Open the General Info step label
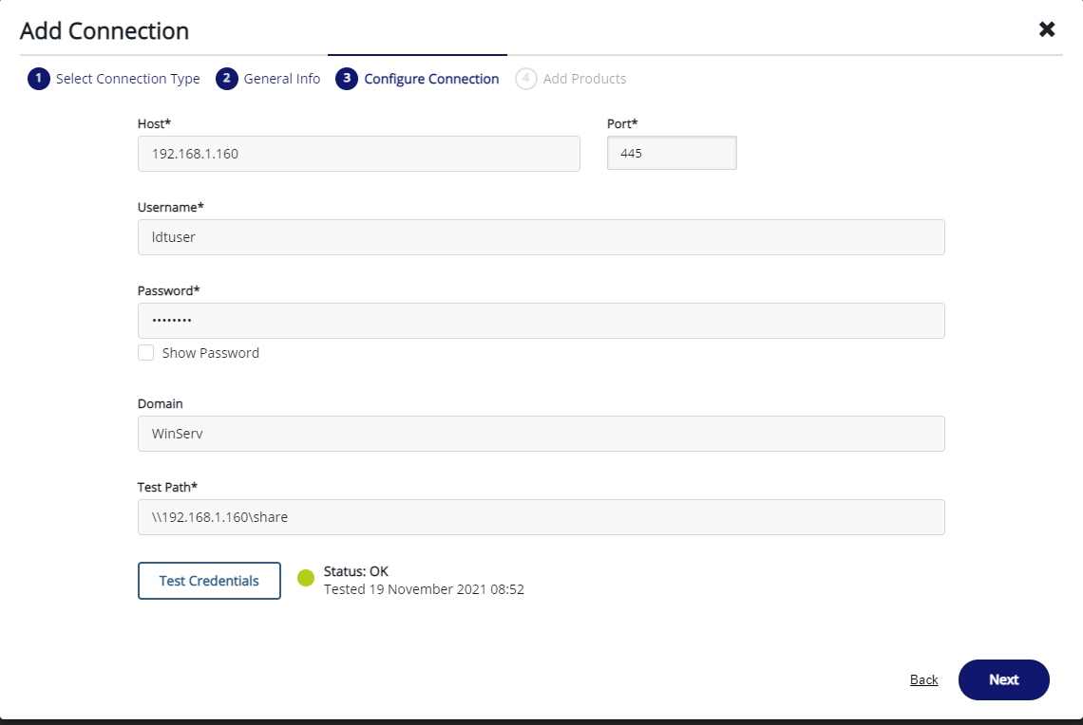 pyautogui.click(x=281, y=79)
